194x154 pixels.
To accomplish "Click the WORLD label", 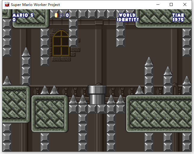I will tap(127, 15).
